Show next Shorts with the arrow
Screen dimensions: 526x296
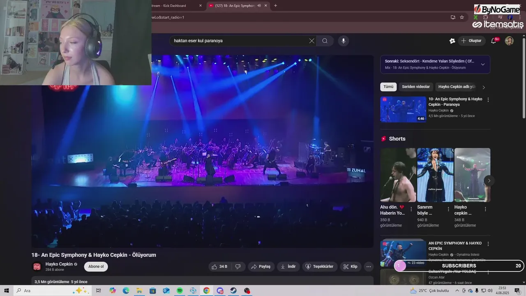[489, 180]
